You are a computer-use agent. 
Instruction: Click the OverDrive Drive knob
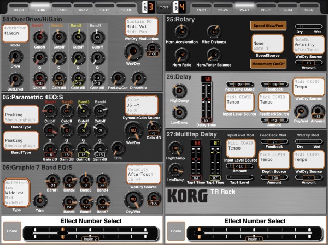click(x=15, y=57)
